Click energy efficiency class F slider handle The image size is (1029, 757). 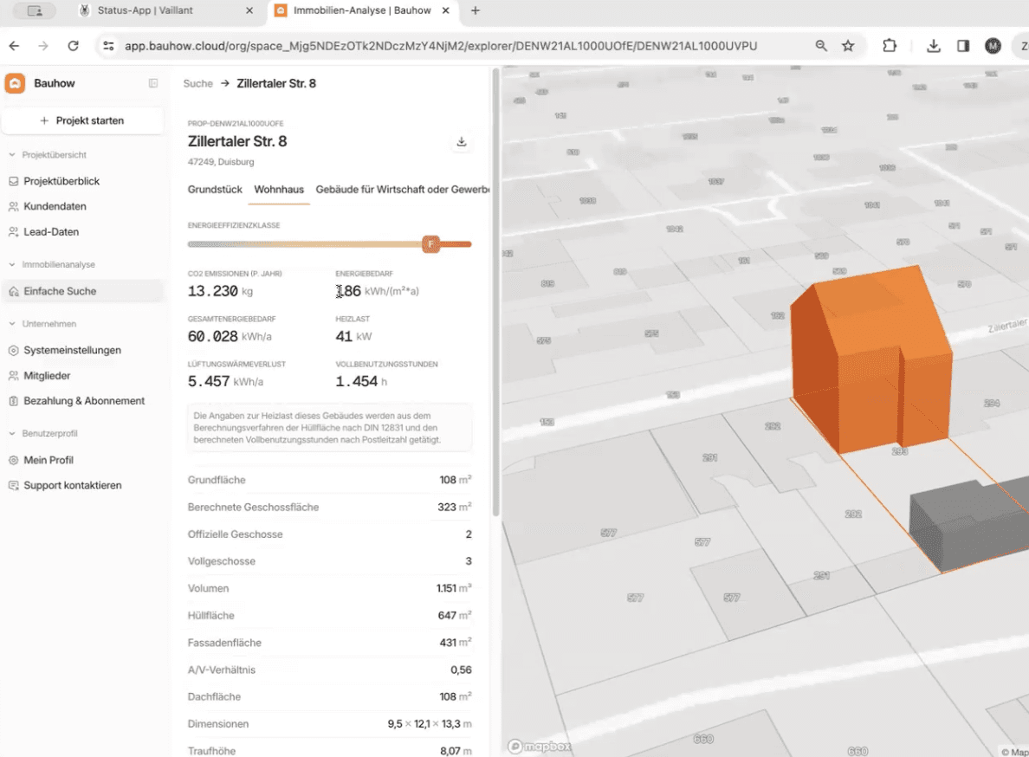[430, 244]
